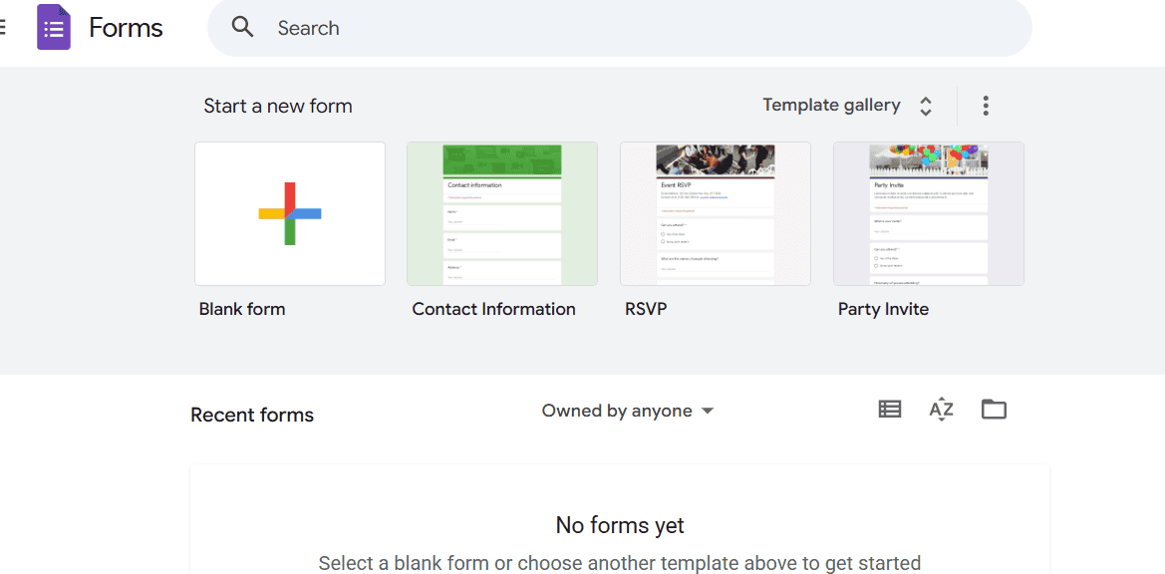Click the Party Invite label text
The height and width of the screenshot is (574, 1165).
click(883, 309)
